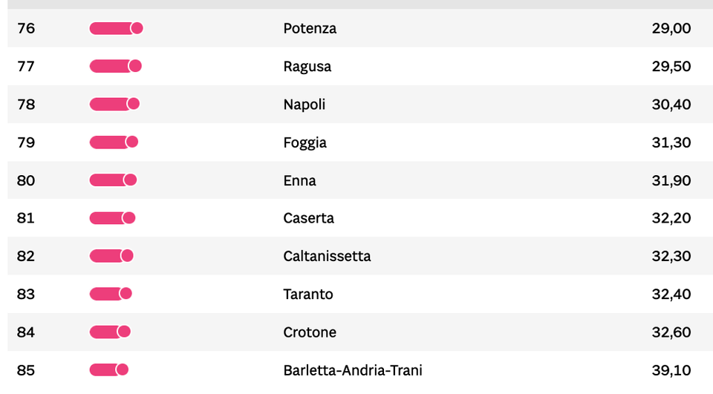Viewport: 713px width, 394px height.
Task: Open the Caserta entry
Action: click(x=308, y=218)
